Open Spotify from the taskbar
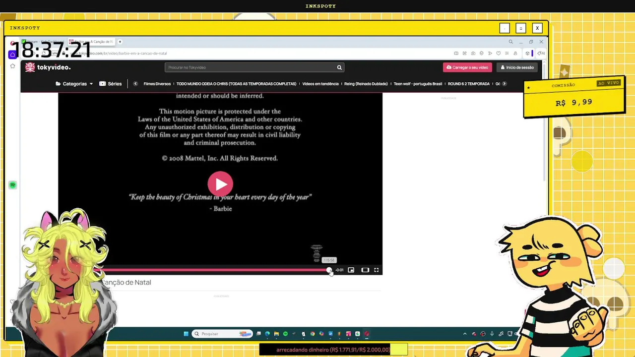635x357 pixels. (285, 334)
